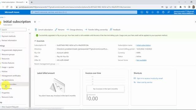Bookmark this page with the star
The image size is (196, 110).
tap(175, 7)
